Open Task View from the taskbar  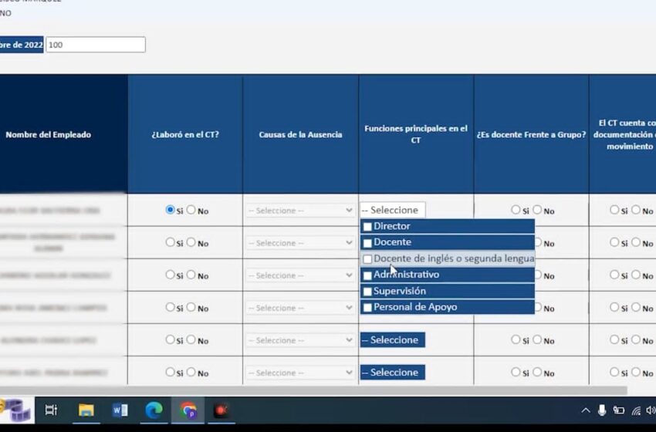click(51, 410)
